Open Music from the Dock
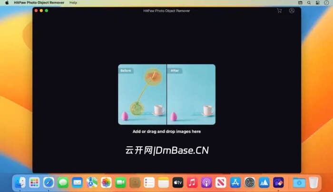The width and height of the screenshot is (333, 192). tap(192, 182)
